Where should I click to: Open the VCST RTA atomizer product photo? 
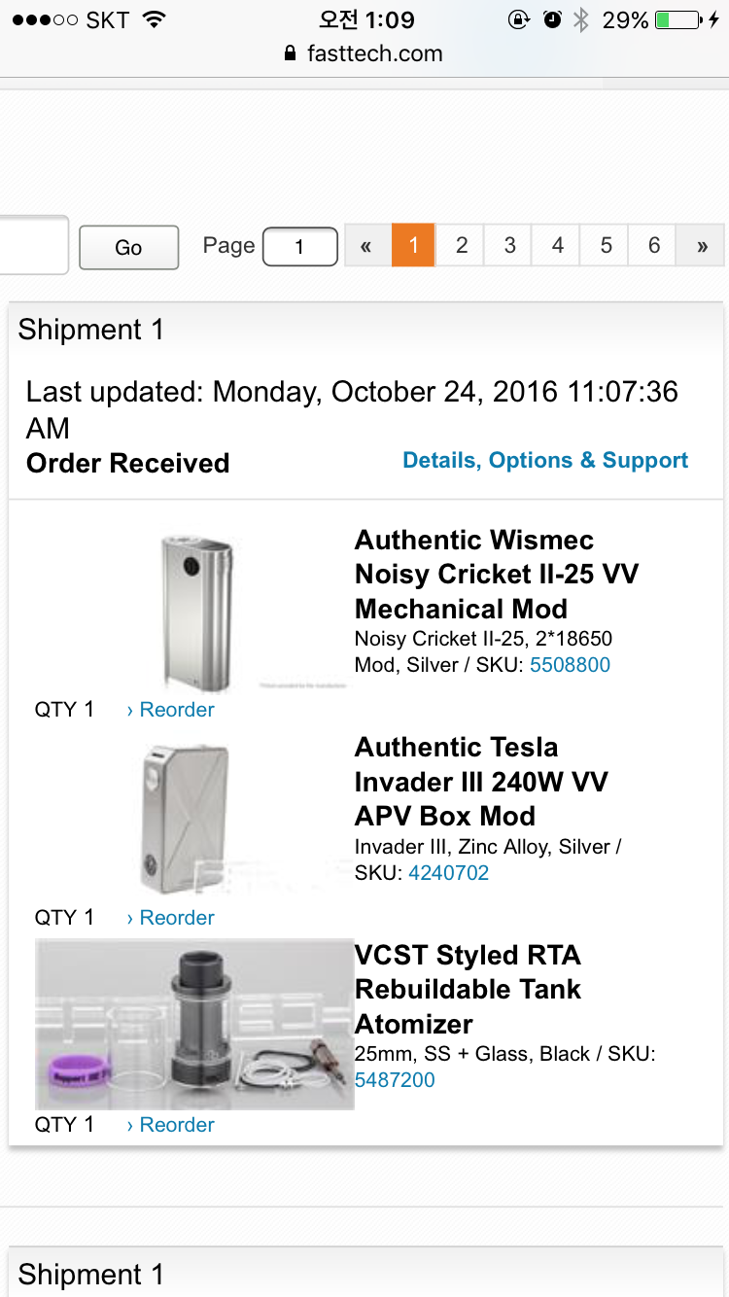point(194,1025)
